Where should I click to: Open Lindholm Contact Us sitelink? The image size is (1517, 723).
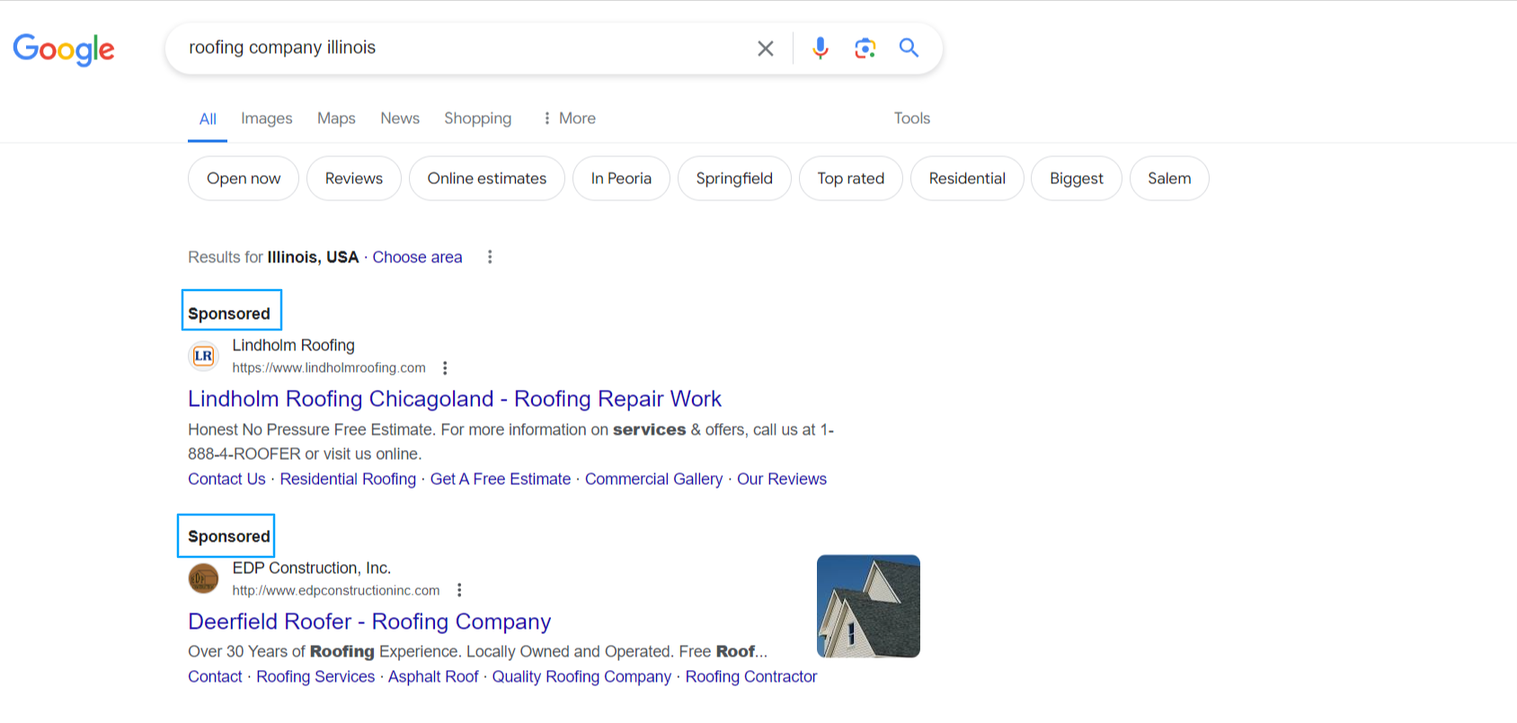tap(226, 479)
